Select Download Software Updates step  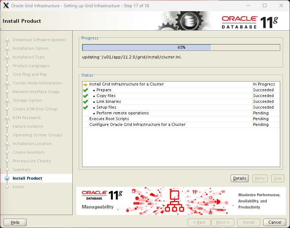point(39,40)
